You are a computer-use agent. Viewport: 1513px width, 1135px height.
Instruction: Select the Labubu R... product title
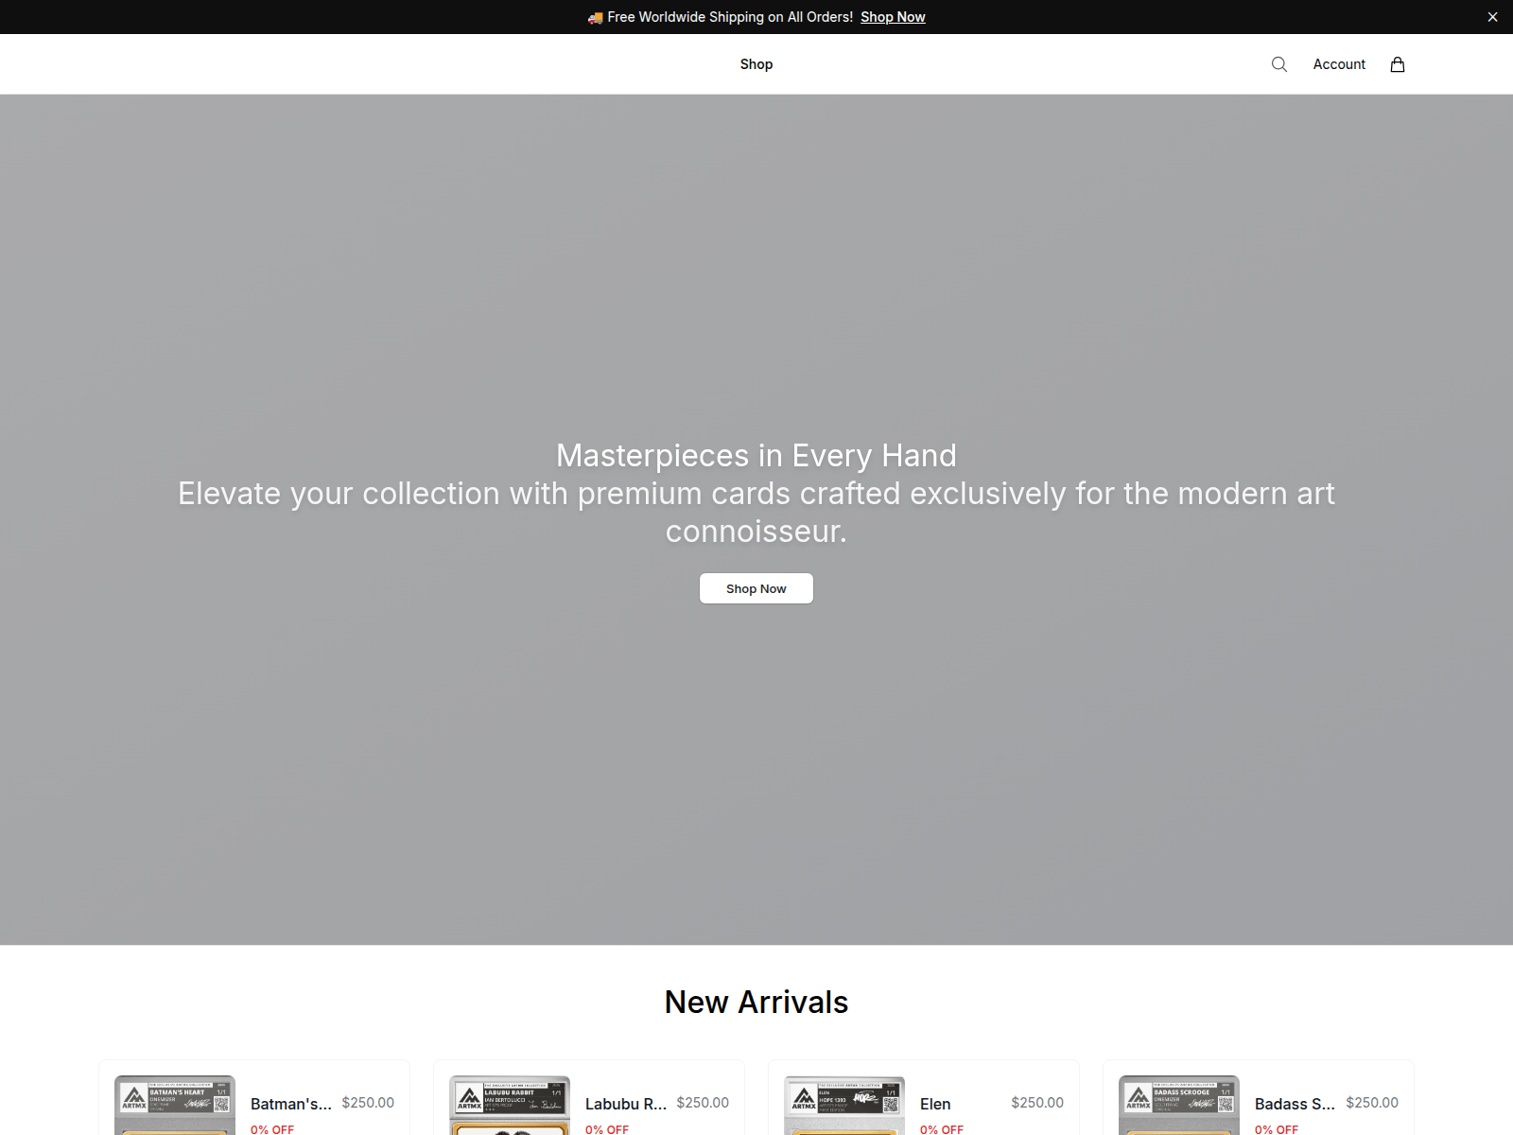pyautogui.click(x=626, y=1104)
